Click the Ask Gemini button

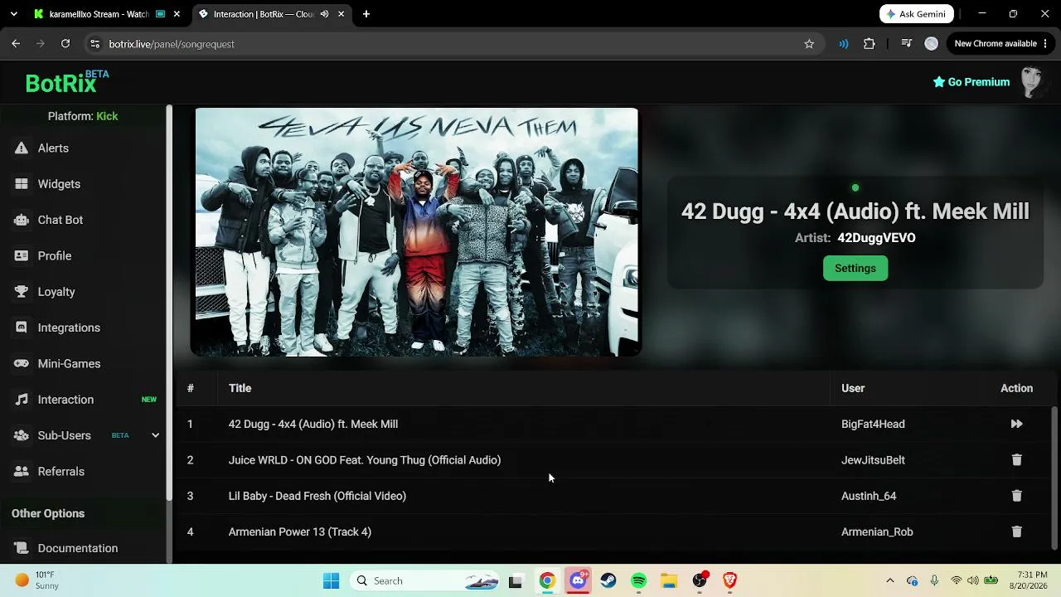917,14
